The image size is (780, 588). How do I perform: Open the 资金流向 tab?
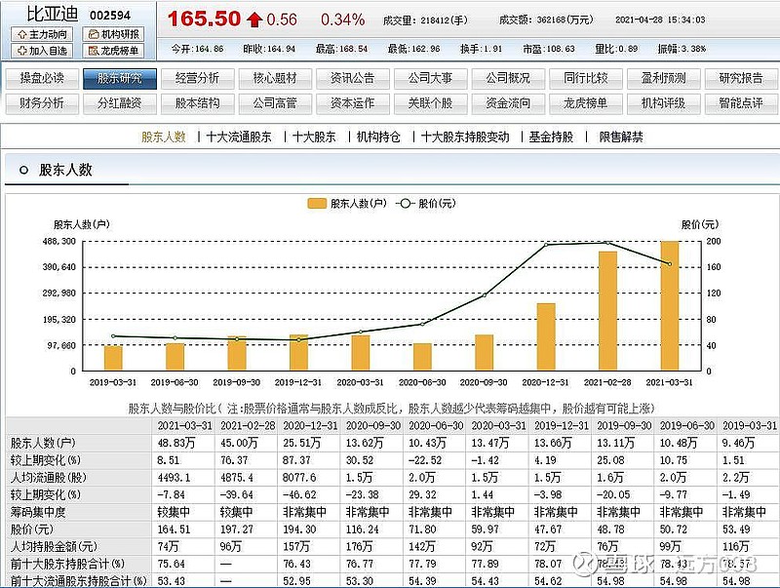pos(508,103)
